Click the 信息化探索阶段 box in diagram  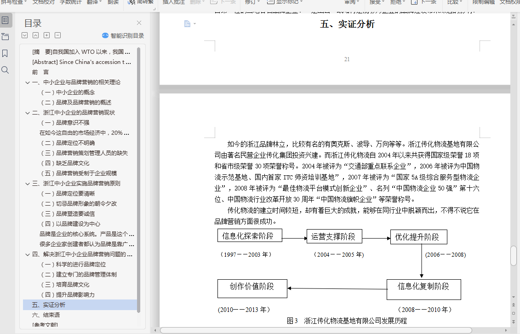click(250, 236)
